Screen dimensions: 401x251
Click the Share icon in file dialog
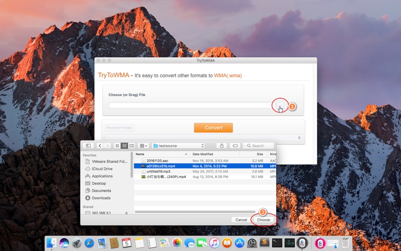click(x=222, y=146)
